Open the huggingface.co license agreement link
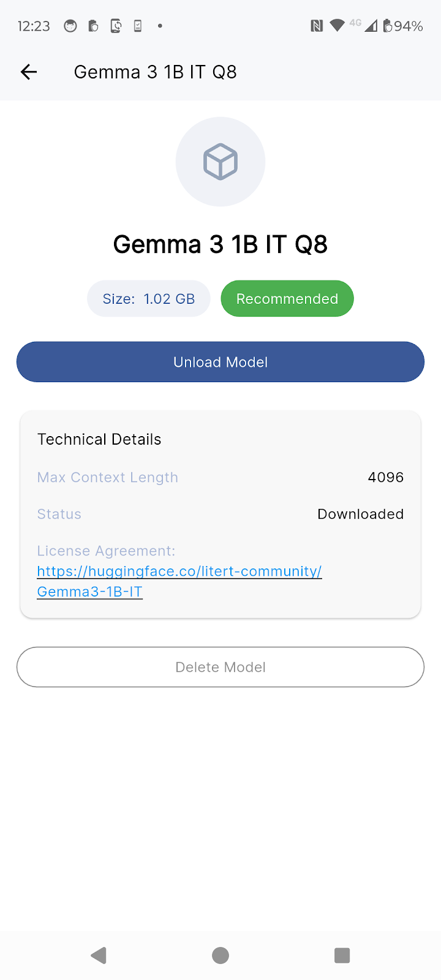The height and width of the screenshot is (980, 441). point(179,581)
